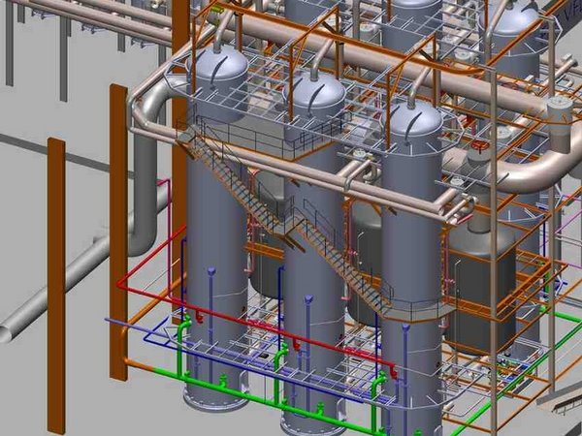Select the domed top of the right front tower
Screen dimensions: 582x436
pyautogui.click(x=412, y=120)
